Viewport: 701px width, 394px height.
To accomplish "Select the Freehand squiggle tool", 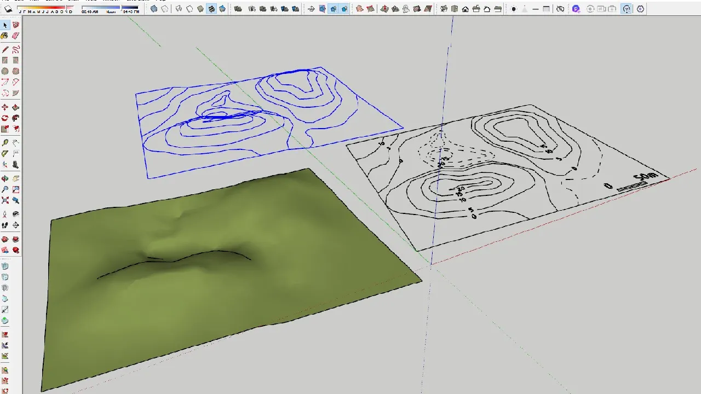I will point(16,50).
